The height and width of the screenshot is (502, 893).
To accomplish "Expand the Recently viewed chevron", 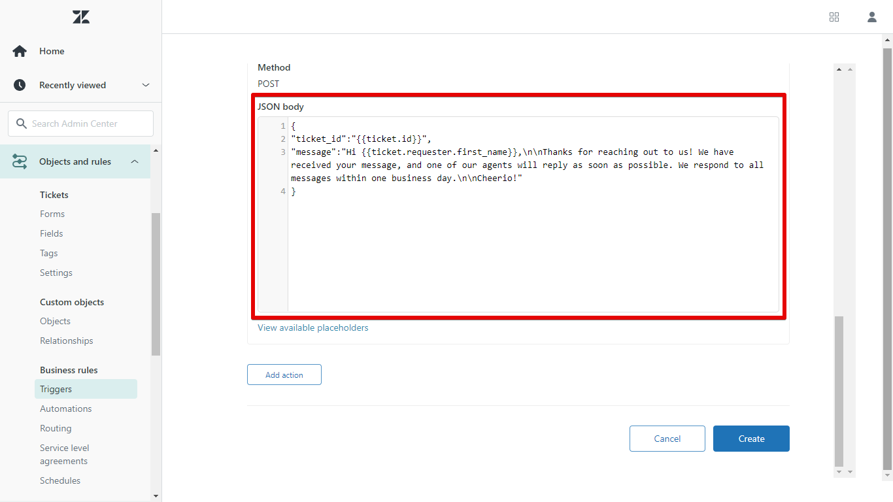I will (x=146, y=85).
